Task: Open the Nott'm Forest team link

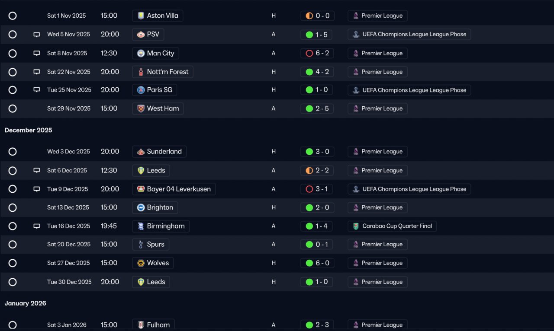Action: coord(163,72)
